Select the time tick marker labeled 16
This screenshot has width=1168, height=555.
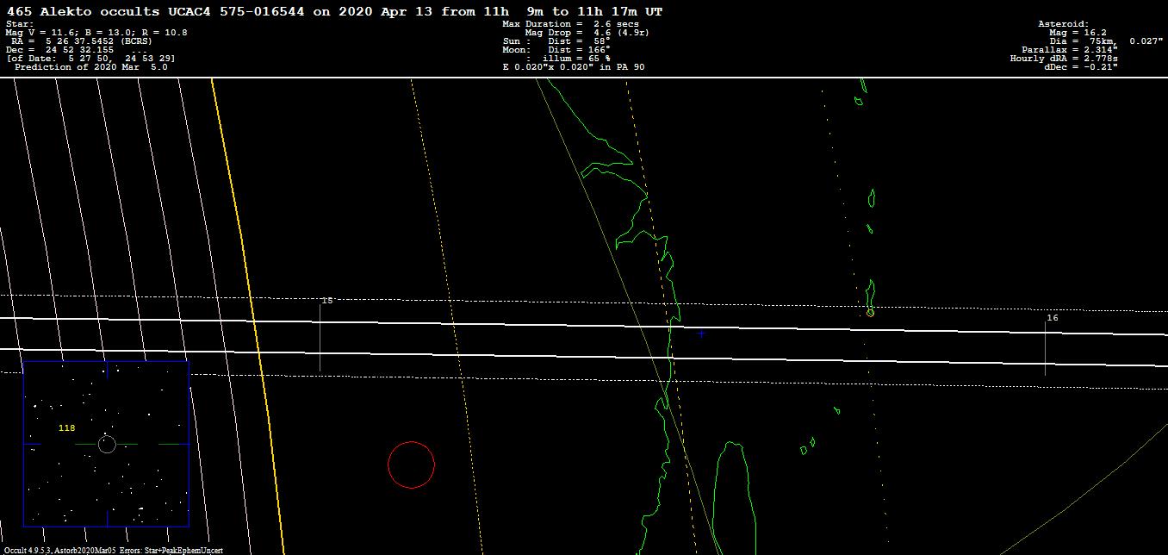(1046, 346)
